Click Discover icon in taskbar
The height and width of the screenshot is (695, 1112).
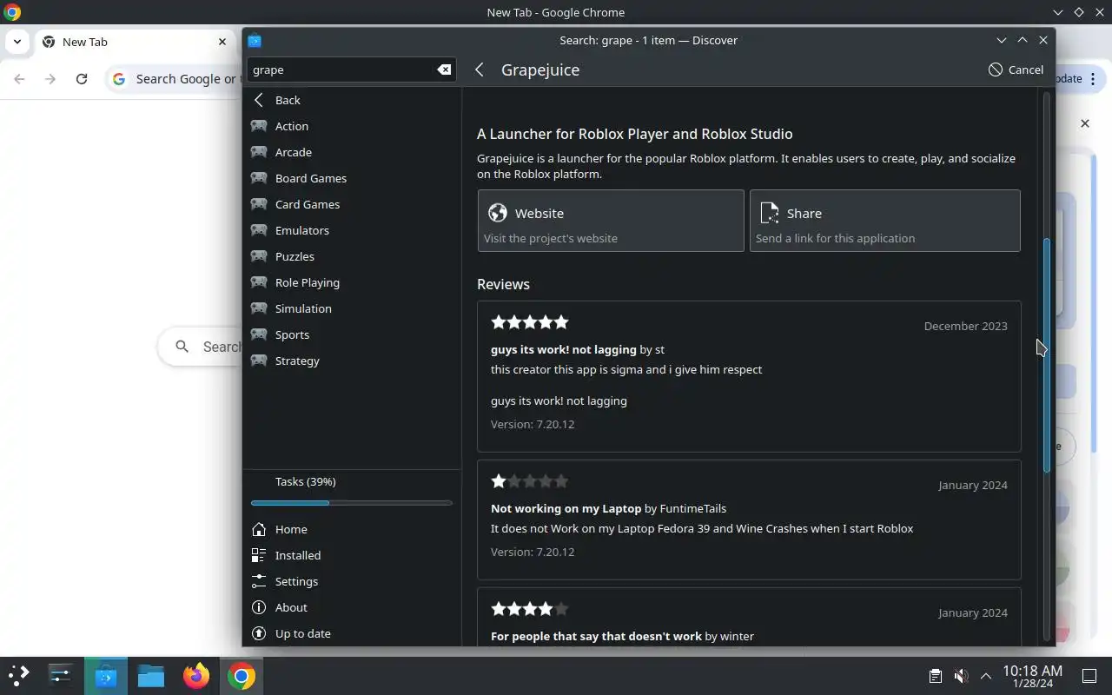tap(106, 676)
